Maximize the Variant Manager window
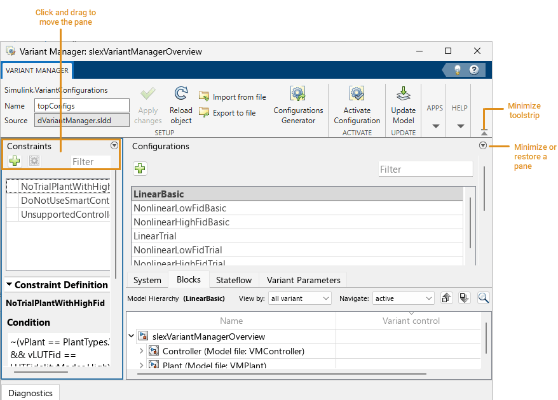 coord(448,51)
